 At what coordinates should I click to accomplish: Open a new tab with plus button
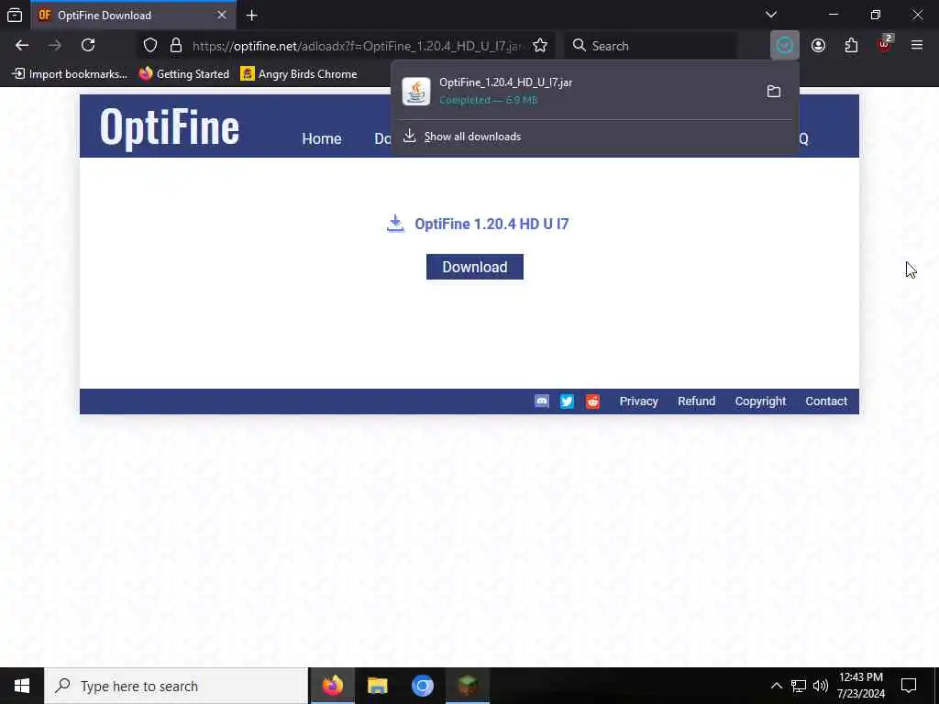tap(252, 15)
